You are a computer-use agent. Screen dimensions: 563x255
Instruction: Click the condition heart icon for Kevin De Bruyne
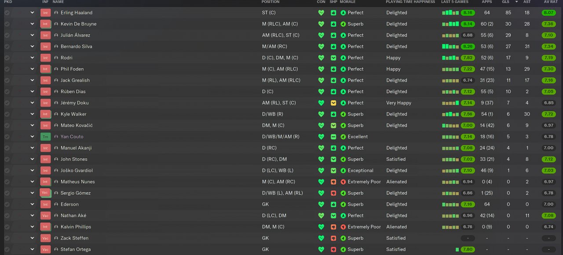(x=321, y=24)
